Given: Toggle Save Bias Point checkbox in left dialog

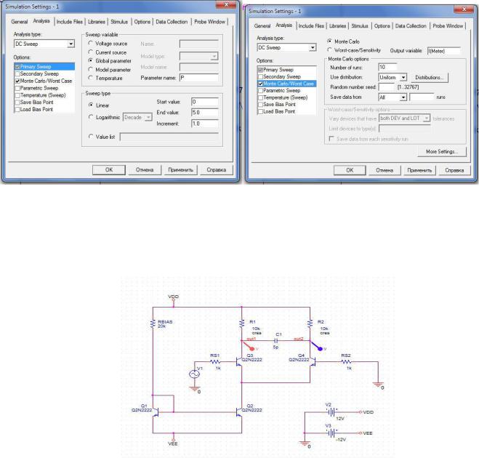Looking at the screenshot, I should 17,103.
